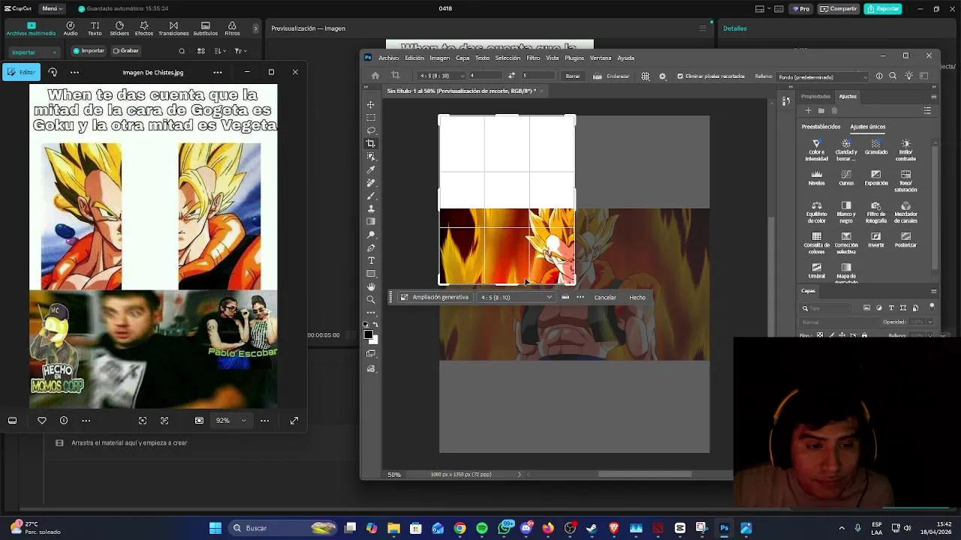The image size is (961, 540).
Task: Swap crop width and height values
Action: [511, 76]
